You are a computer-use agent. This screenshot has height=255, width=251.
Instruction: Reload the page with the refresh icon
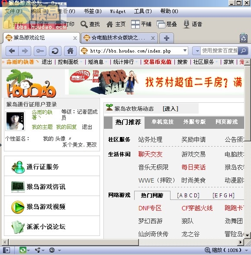pyautogui.click(x=55, y=51)
